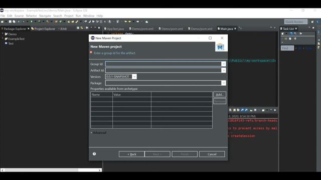This screenshot has width=321, height=180.
Task: Click the New Task icon in Task List
Action: [x=282, y=33]
